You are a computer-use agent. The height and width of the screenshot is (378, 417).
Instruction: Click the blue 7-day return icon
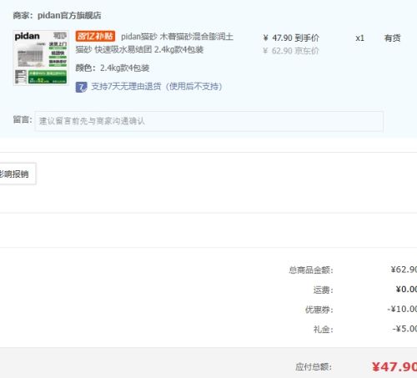[81, 87]
